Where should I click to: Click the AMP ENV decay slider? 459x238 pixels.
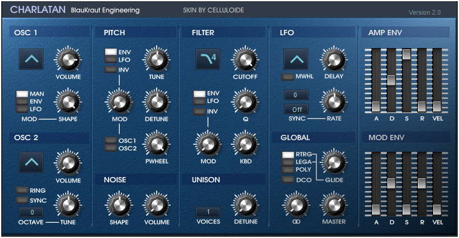392,80
